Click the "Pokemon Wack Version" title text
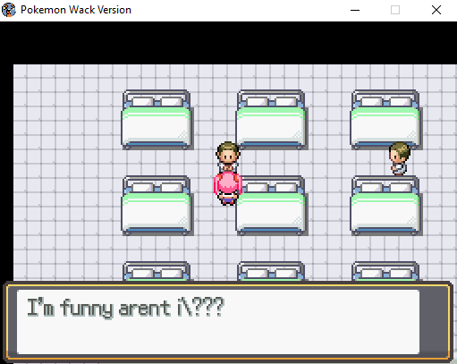The image size is (457, 364). (x=76, y=10)
